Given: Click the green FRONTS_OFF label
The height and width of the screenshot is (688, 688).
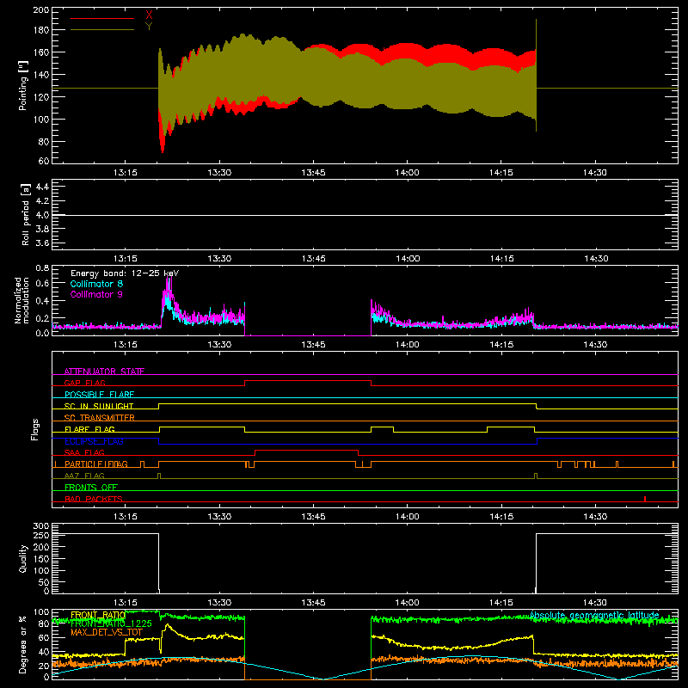Looking at the screenshot, I should coord(91,488).
